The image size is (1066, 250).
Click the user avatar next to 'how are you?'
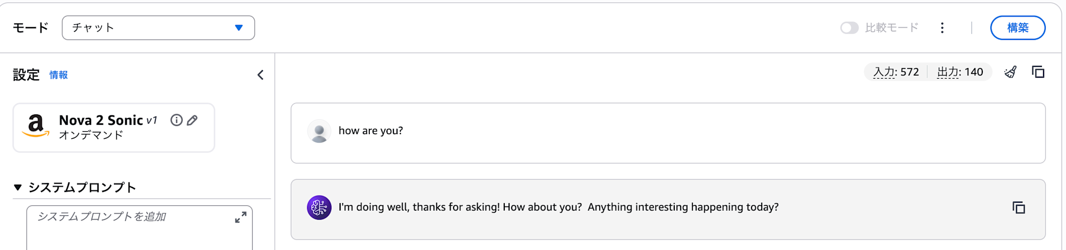pos(319,131)
